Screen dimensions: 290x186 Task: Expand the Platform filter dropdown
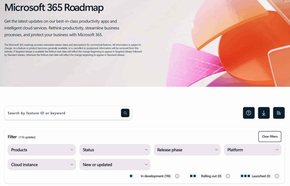(x=252, y=150)
